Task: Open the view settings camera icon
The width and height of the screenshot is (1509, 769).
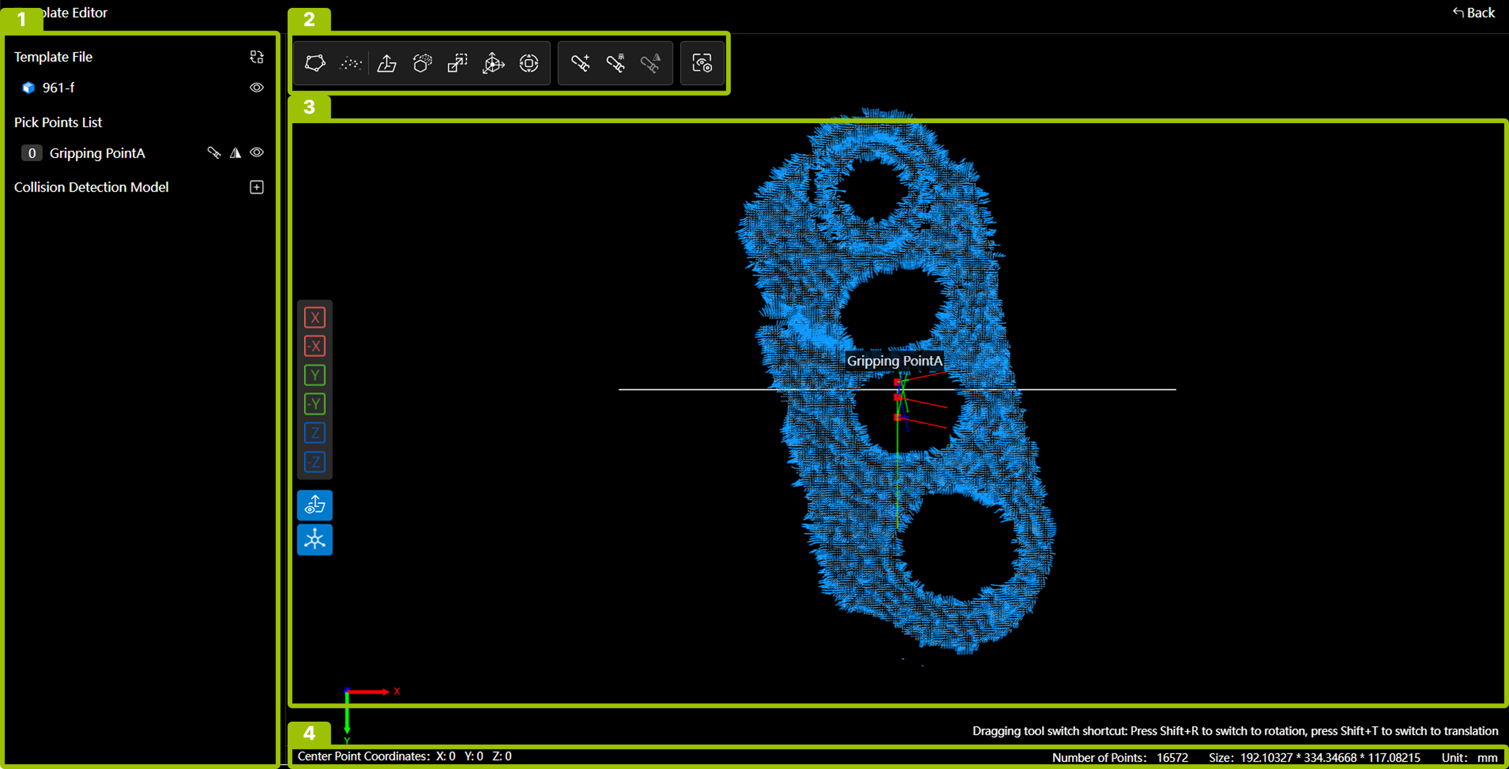Action: click(702, 63)
